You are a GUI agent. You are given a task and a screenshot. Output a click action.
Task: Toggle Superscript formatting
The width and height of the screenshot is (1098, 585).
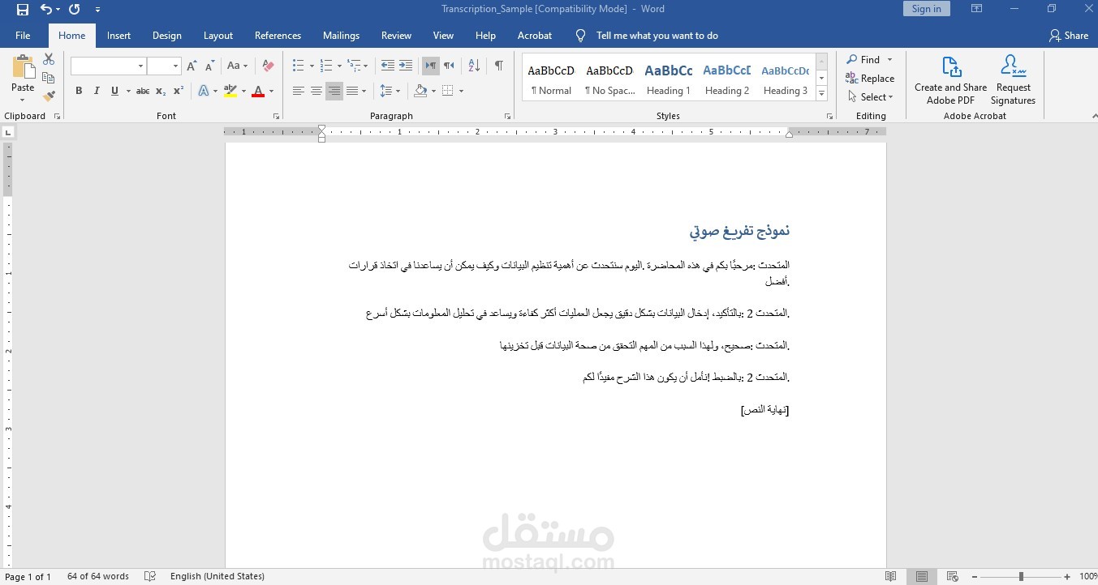(x=179, y=91)
